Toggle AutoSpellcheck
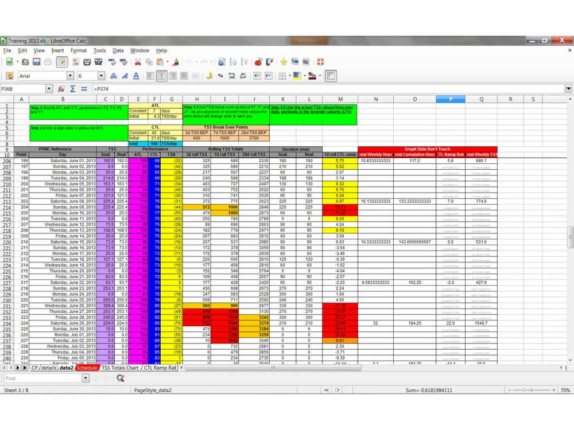This screenshot has width=574, height=430. (x=123, y=62)
